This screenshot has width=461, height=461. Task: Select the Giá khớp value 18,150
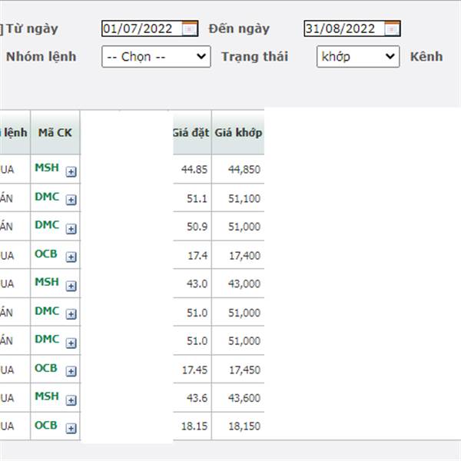[x=244, y=426]
